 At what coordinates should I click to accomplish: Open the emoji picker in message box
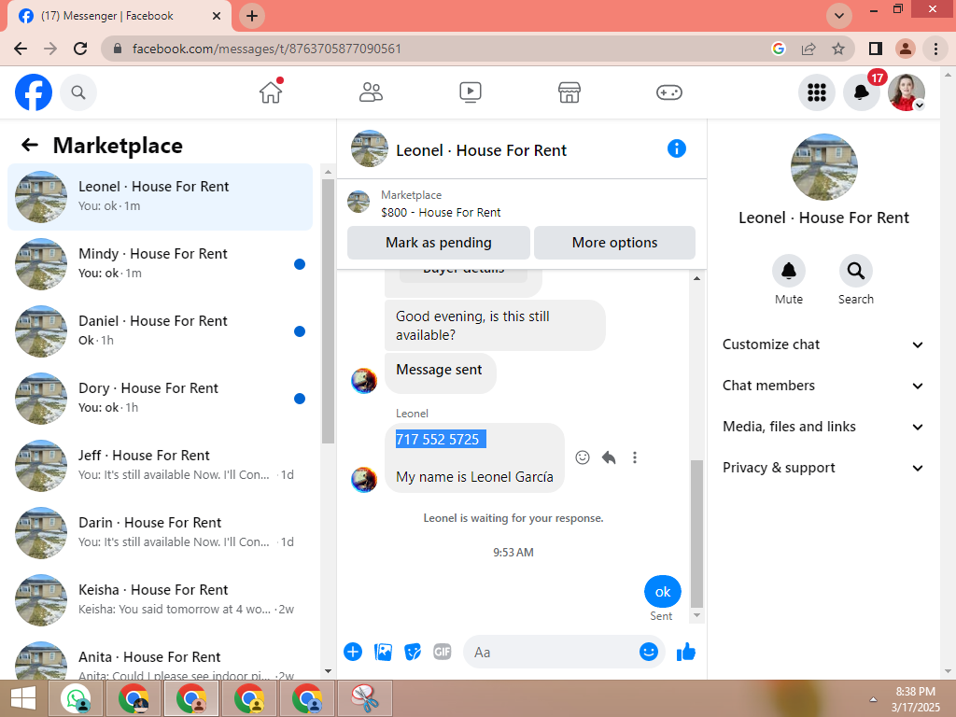[648, 652]
